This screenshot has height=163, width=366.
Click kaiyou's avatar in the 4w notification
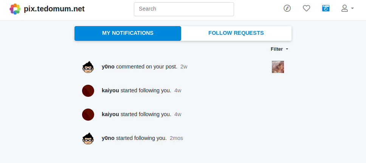88,91
